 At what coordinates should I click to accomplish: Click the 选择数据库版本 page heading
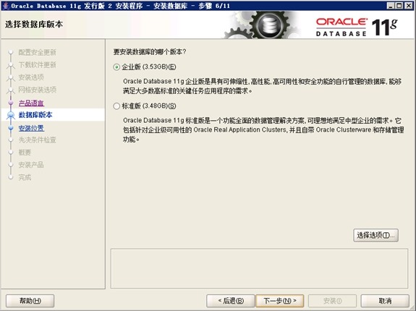point(34,25)
